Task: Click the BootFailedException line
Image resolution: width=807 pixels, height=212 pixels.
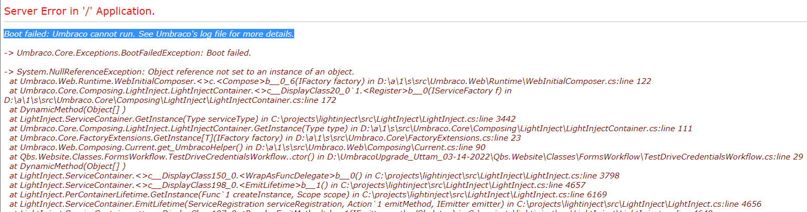Action: [x=127, y=53]
